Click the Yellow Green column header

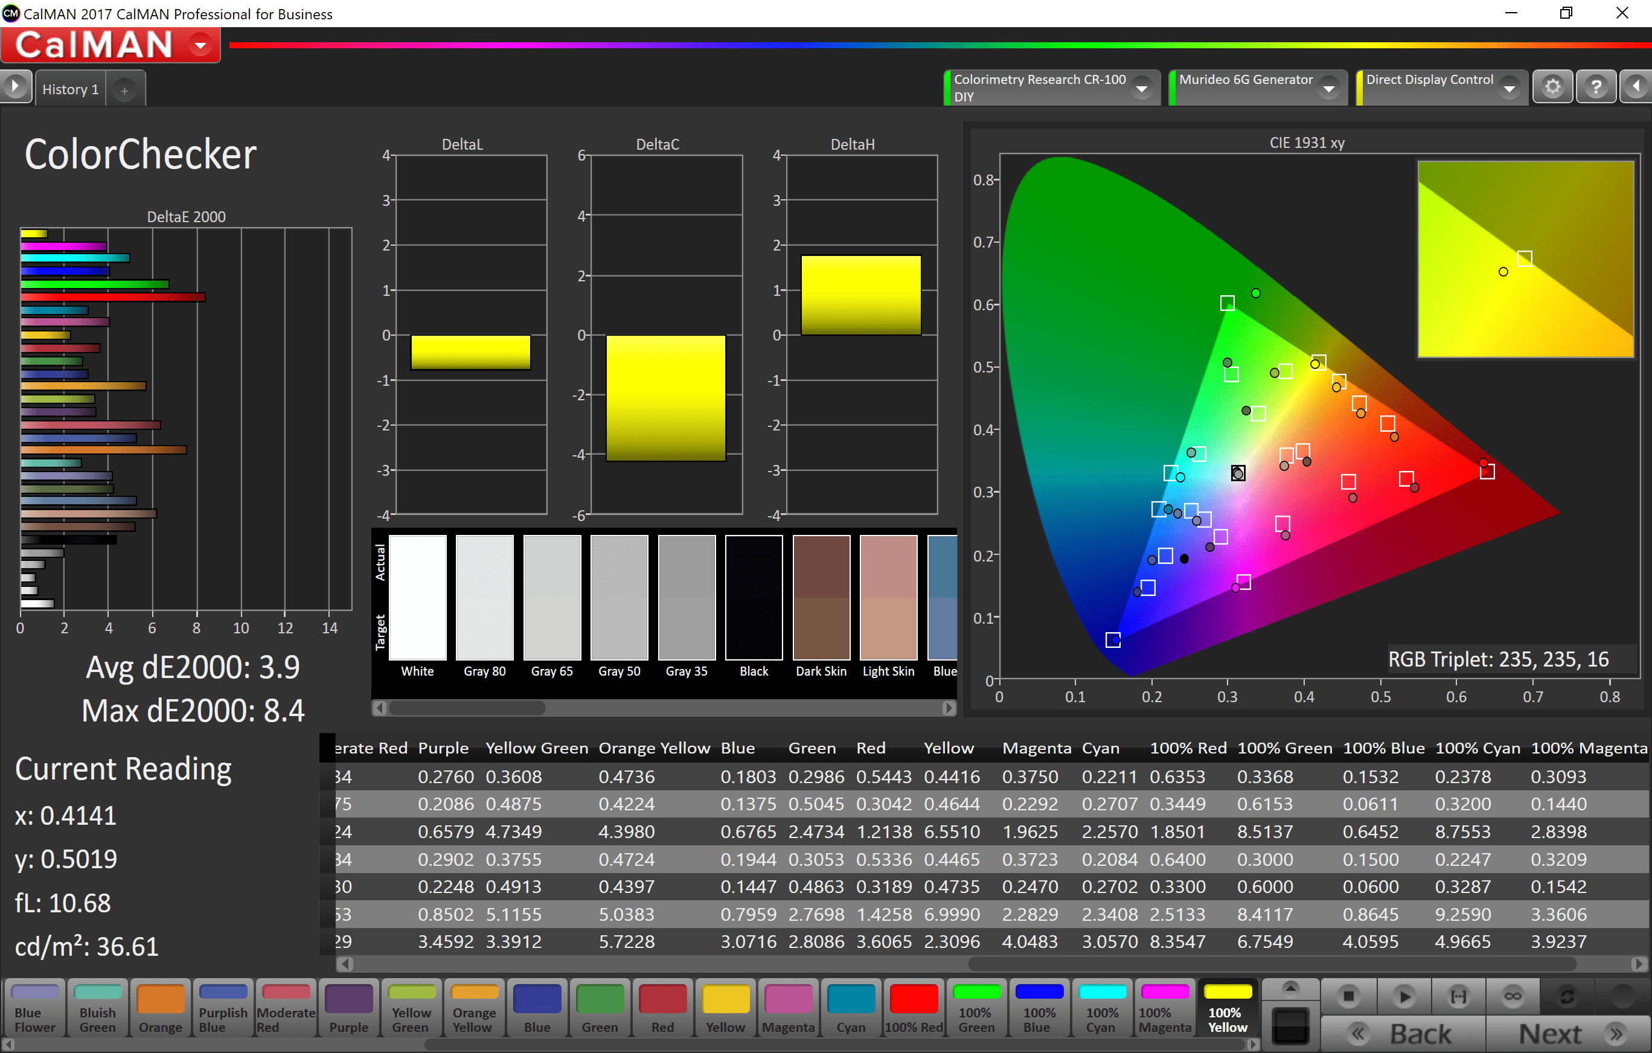[x=537, y=747]
